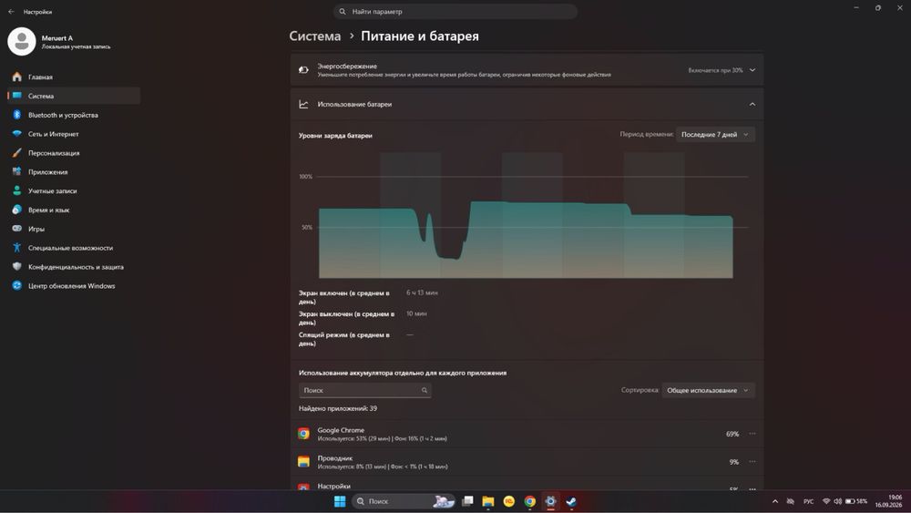Click the Учетные записи person icon

[16, 190]
